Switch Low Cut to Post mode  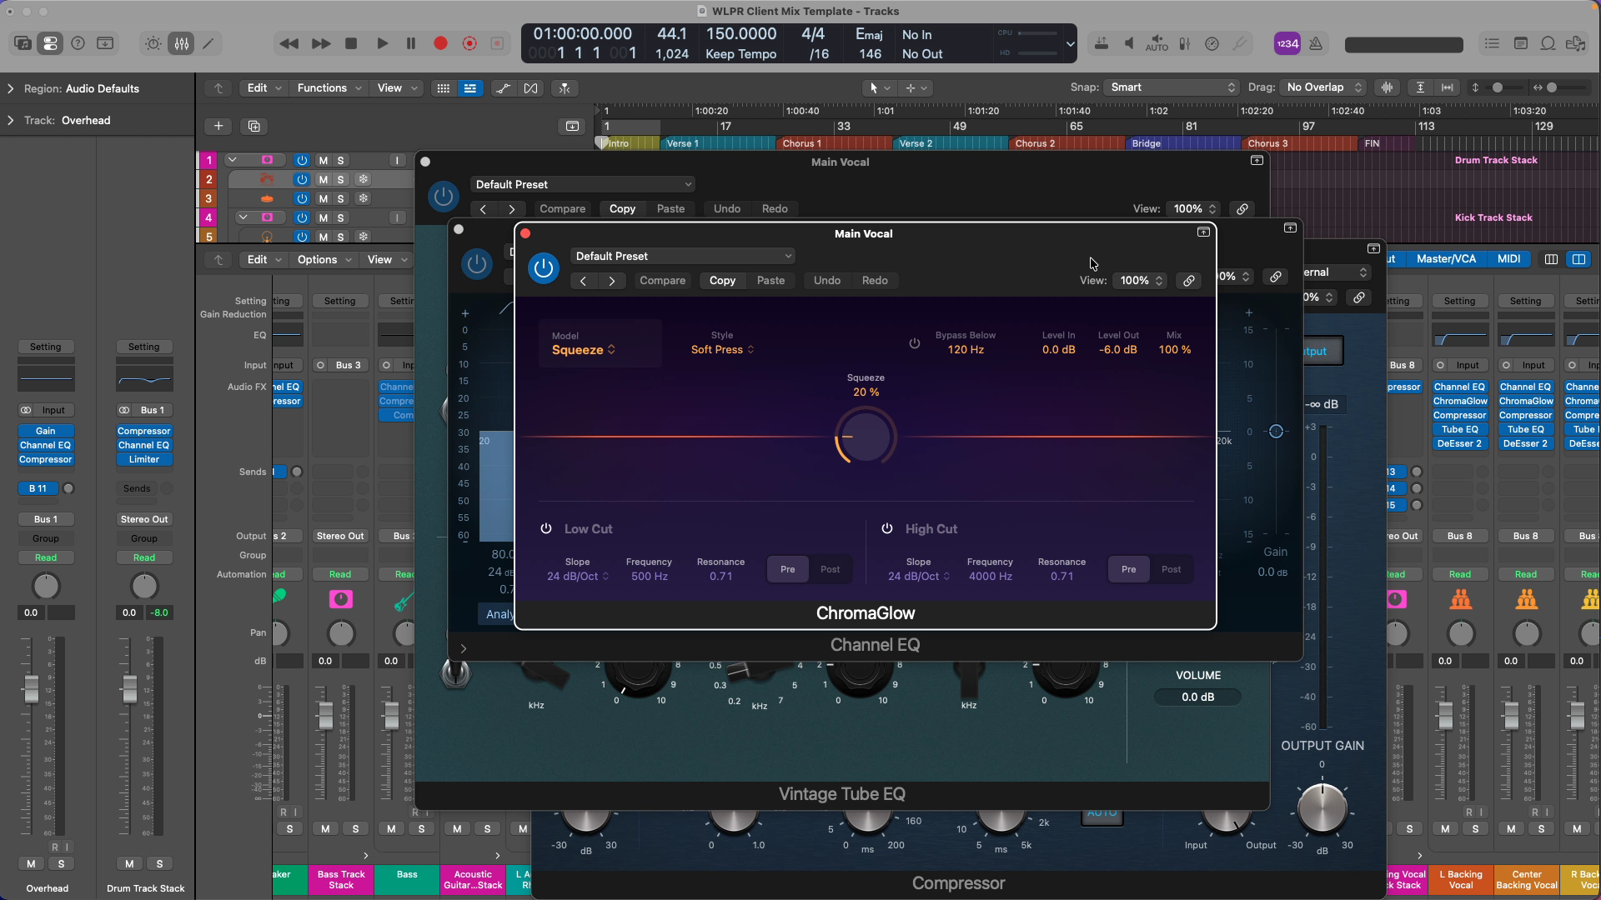[x=831, y=569]
